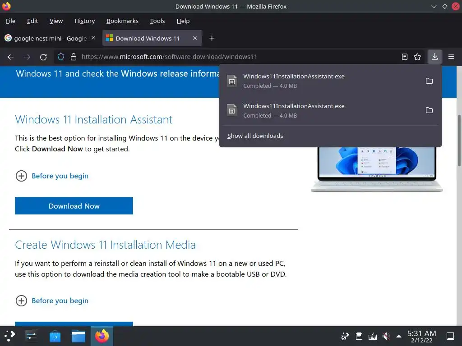Toggle Reader View icon in address bar
Image resolution: width=462 pixels, height=346 pixels.
(x=405, y=57)
